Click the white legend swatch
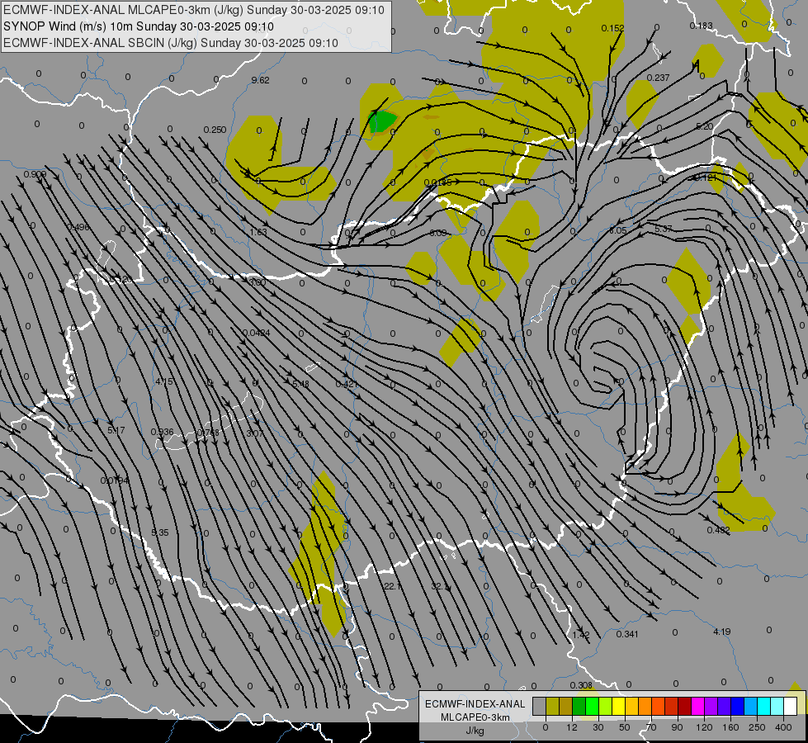 pyautogui.click(x=791, y=706)
